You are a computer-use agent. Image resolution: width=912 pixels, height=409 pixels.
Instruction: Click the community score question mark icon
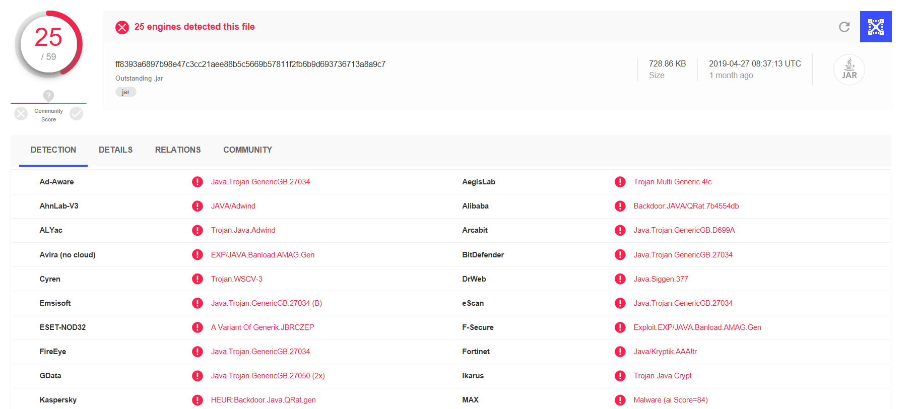(x=48, y=95)
